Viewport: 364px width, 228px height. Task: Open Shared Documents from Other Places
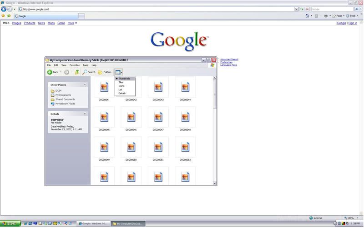click(x=65, y=99)
